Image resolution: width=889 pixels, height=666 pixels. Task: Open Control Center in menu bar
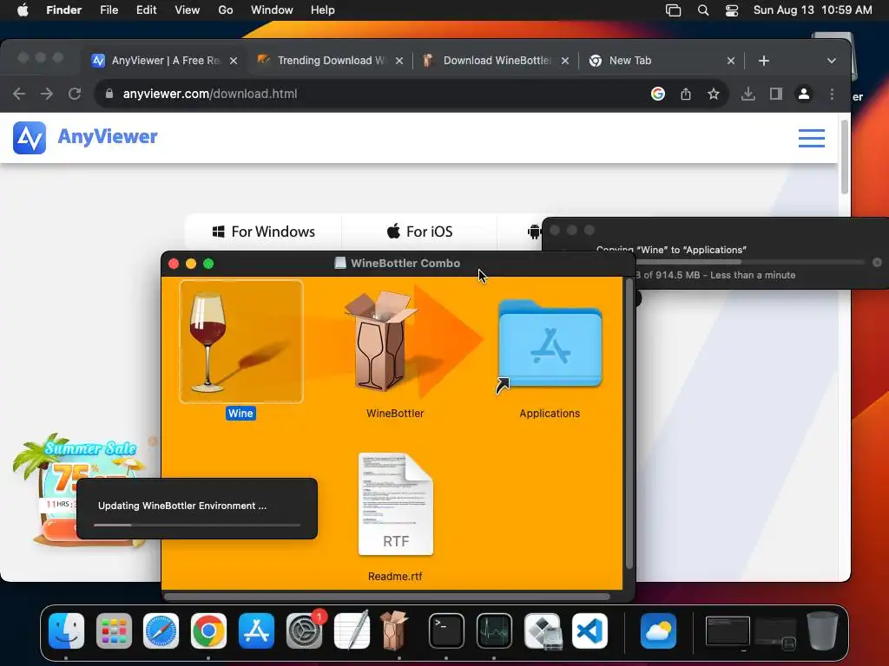click(x=732, y=10)
